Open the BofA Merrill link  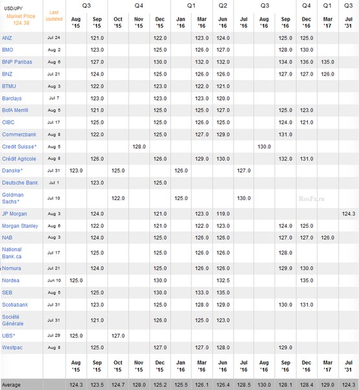pos(15,110)
